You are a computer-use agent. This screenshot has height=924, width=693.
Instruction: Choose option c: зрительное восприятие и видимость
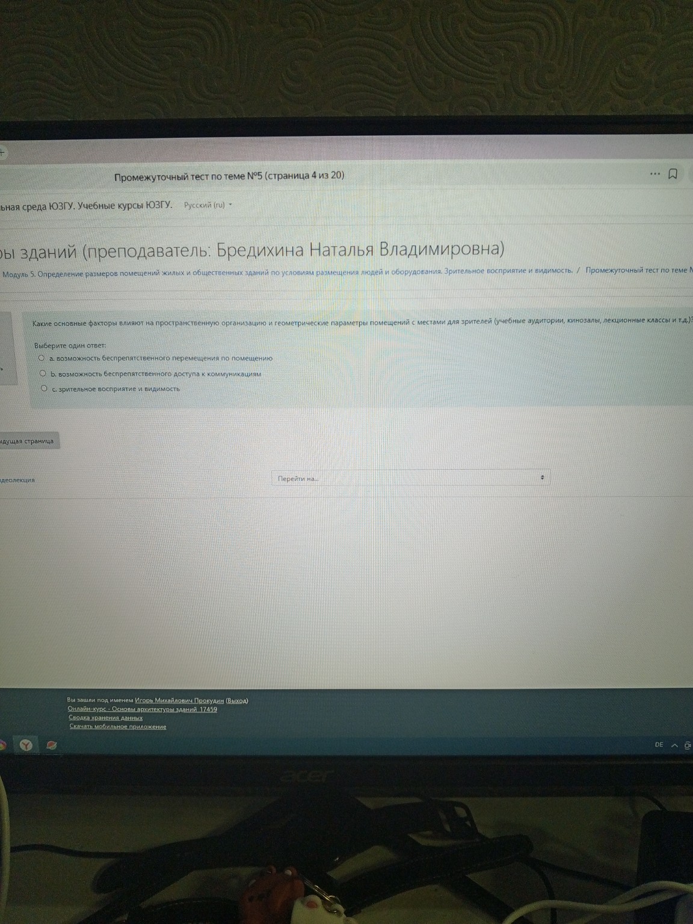(44, 389)
